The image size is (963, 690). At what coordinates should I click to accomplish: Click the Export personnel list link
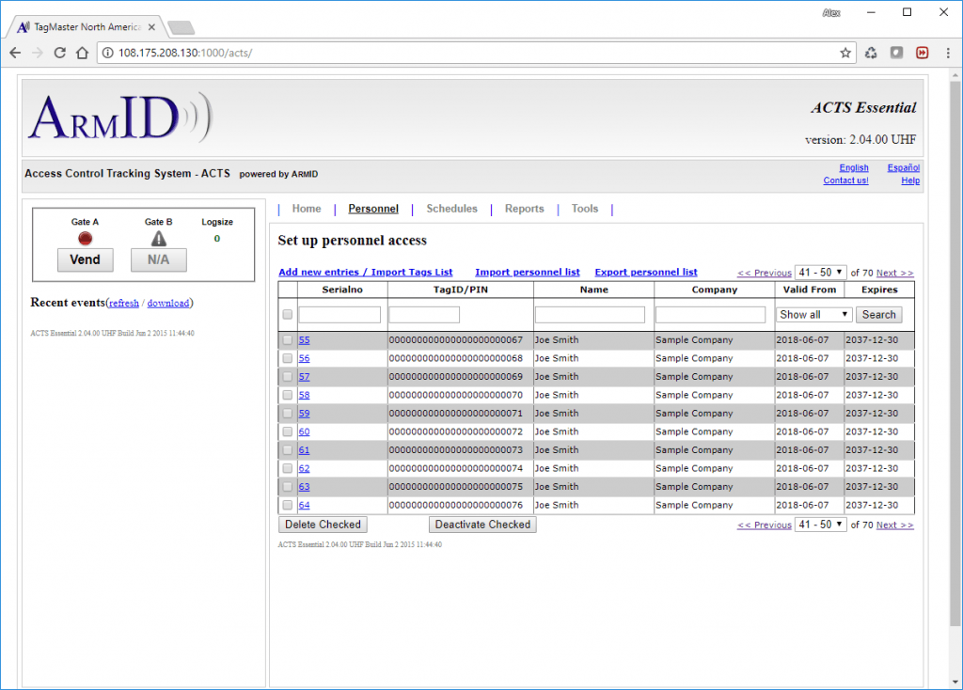(646, 273)
